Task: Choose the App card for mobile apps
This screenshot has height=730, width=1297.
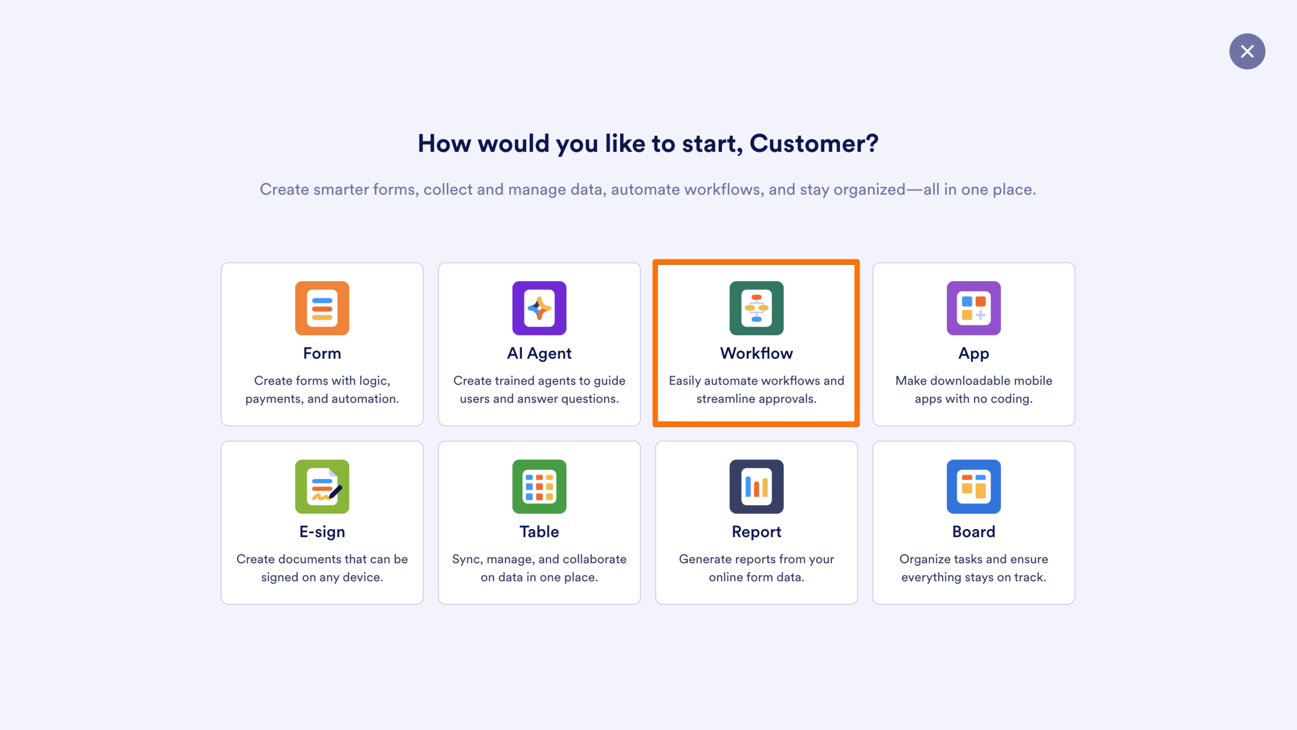Action: pos(973,344)
